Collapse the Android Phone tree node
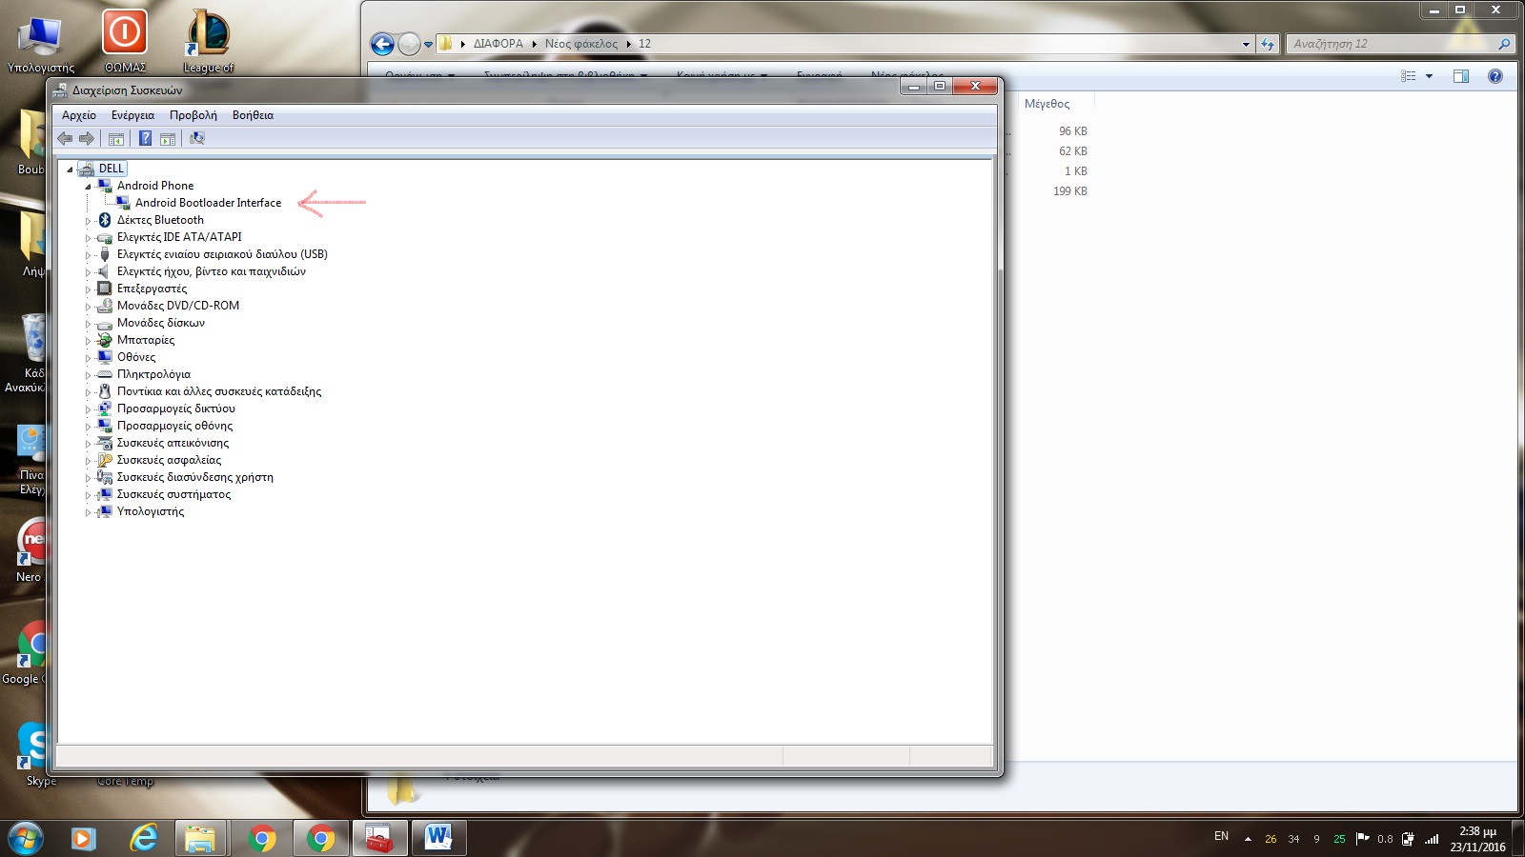This screenshot has height=857, width=1525. (x=88, y=187)
